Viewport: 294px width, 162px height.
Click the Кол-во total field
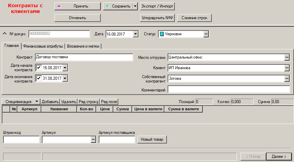pyautogui.click(x=242, y=102)
